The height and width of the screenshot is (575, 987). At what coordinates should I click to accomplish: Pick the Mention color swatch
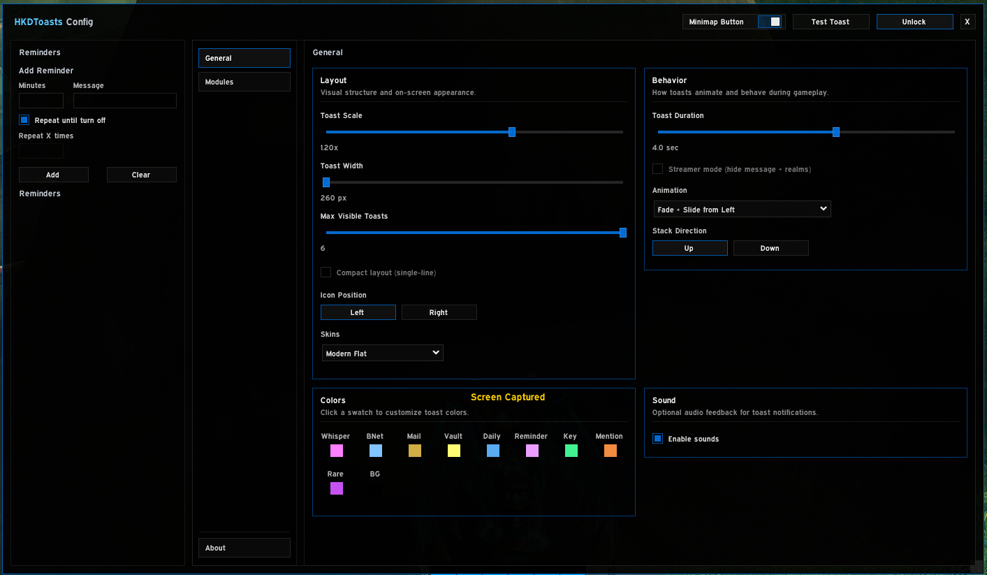[611, 451]
